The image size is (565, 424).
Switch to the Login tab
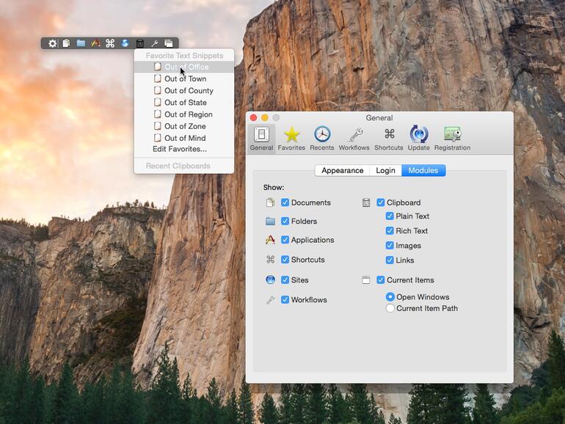point(385,171)
